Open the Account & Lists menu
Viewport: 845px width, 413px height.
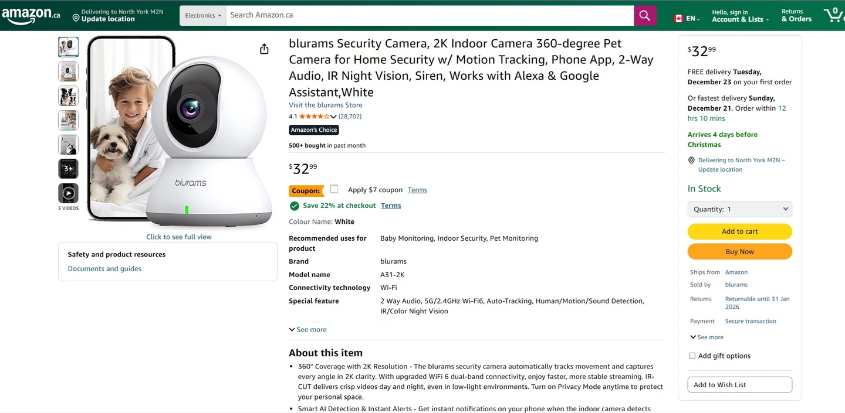(740, 15)
